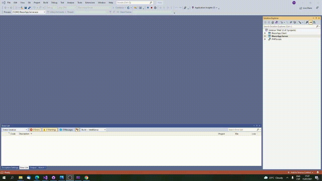The height and width of the screenshot is (181, 322).
Task: Expand the PHPScripts project node
Action: point(265,39)
